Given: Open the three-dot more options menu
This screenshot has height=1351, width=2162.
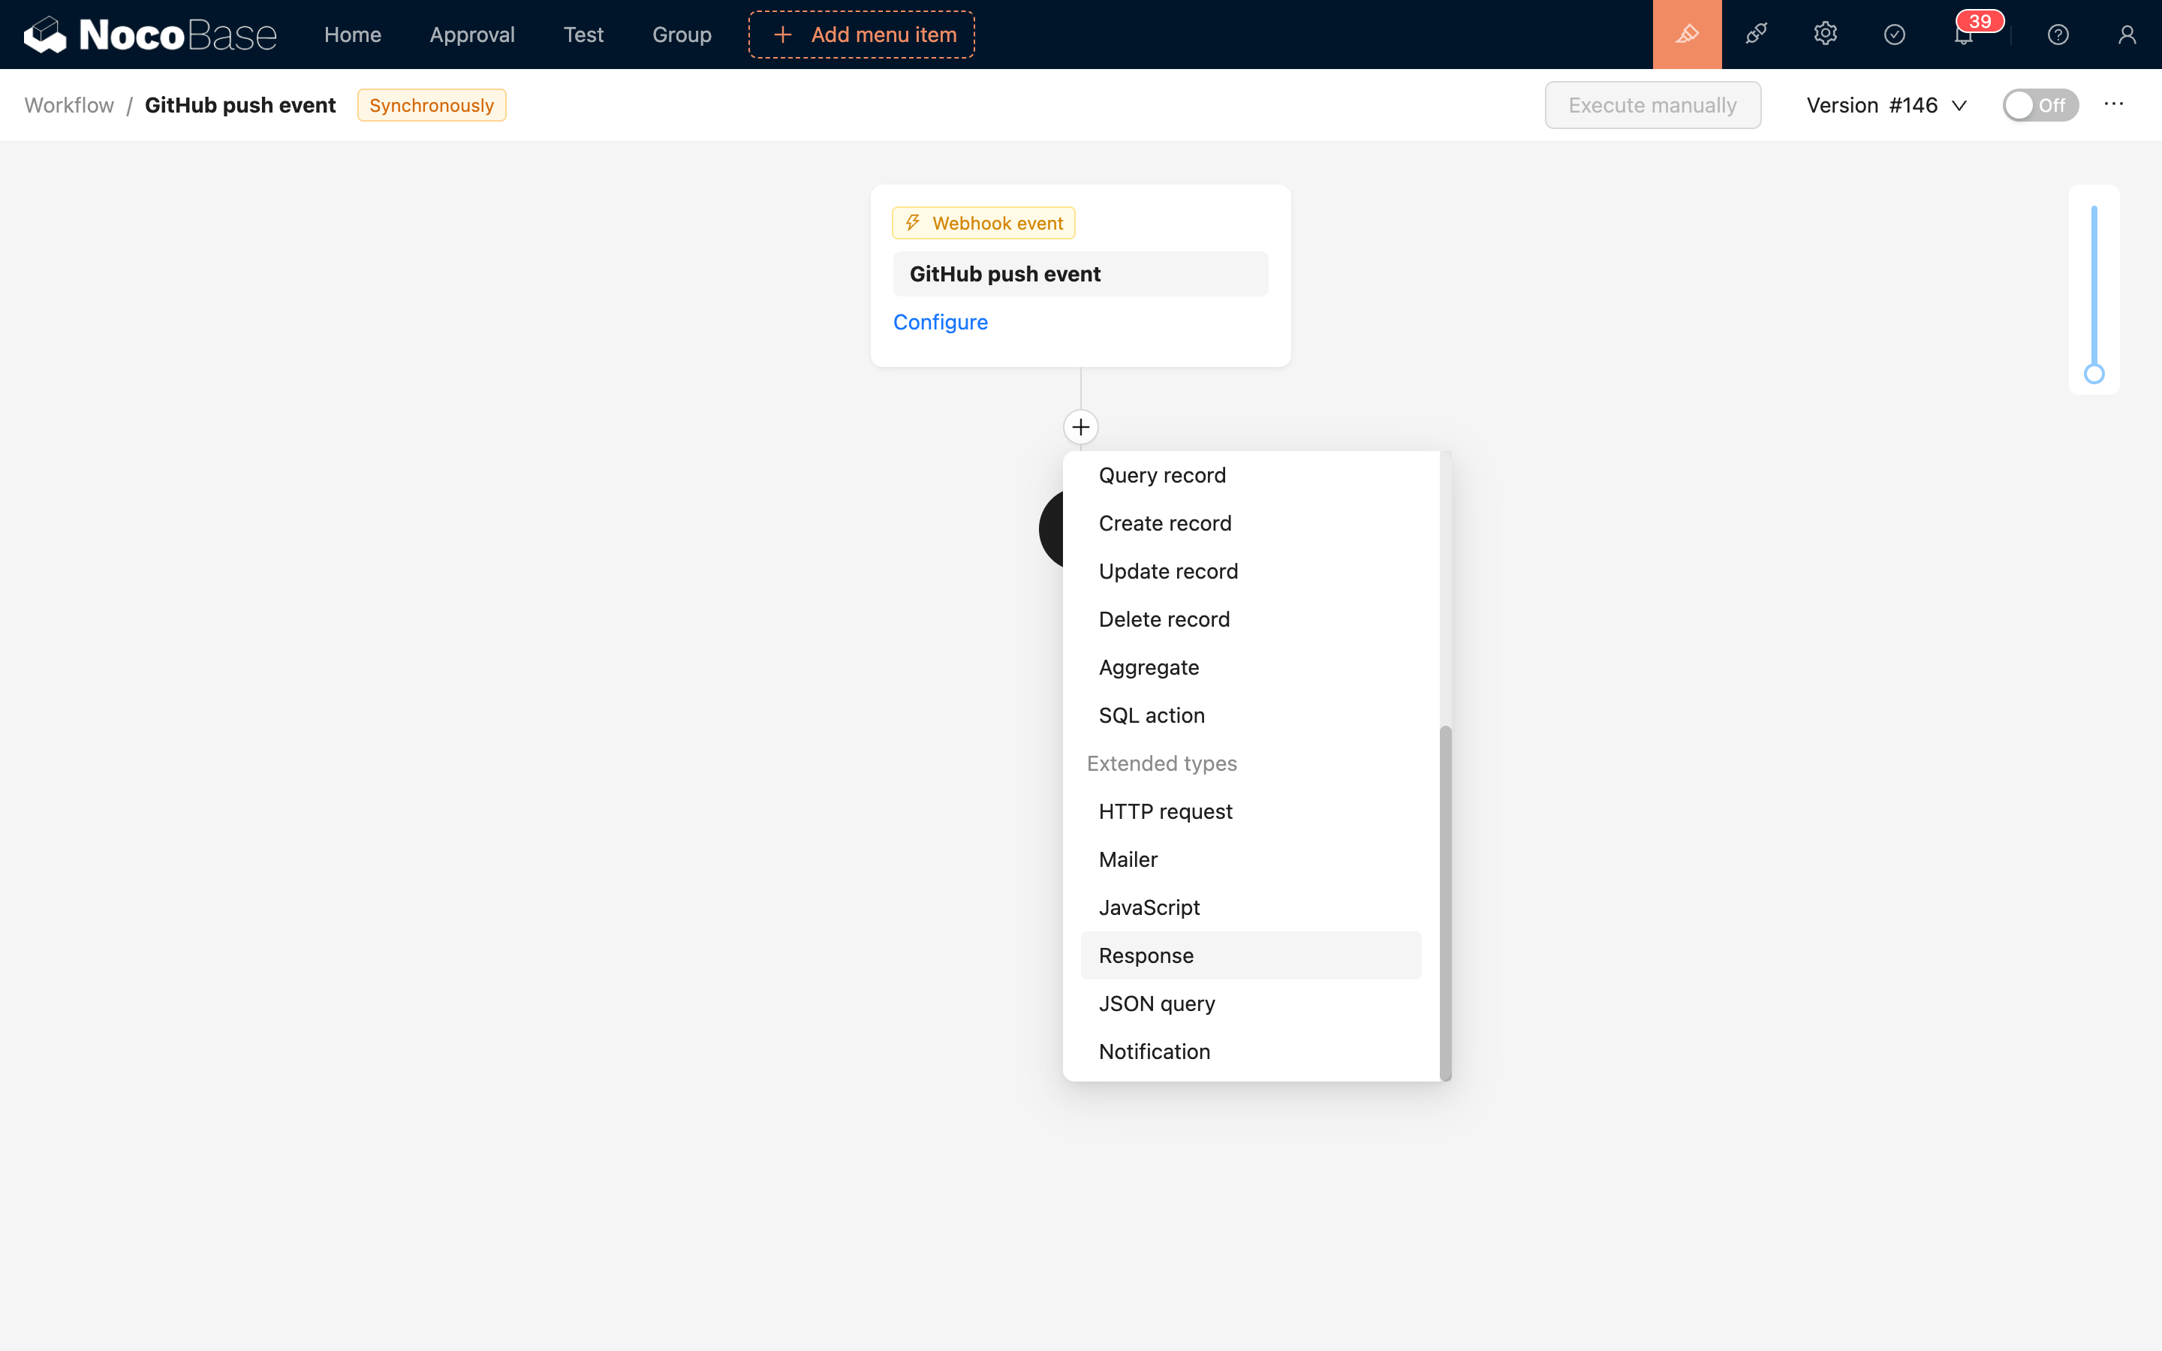Looking at the screenshot, I should [x=2113, y=104].
